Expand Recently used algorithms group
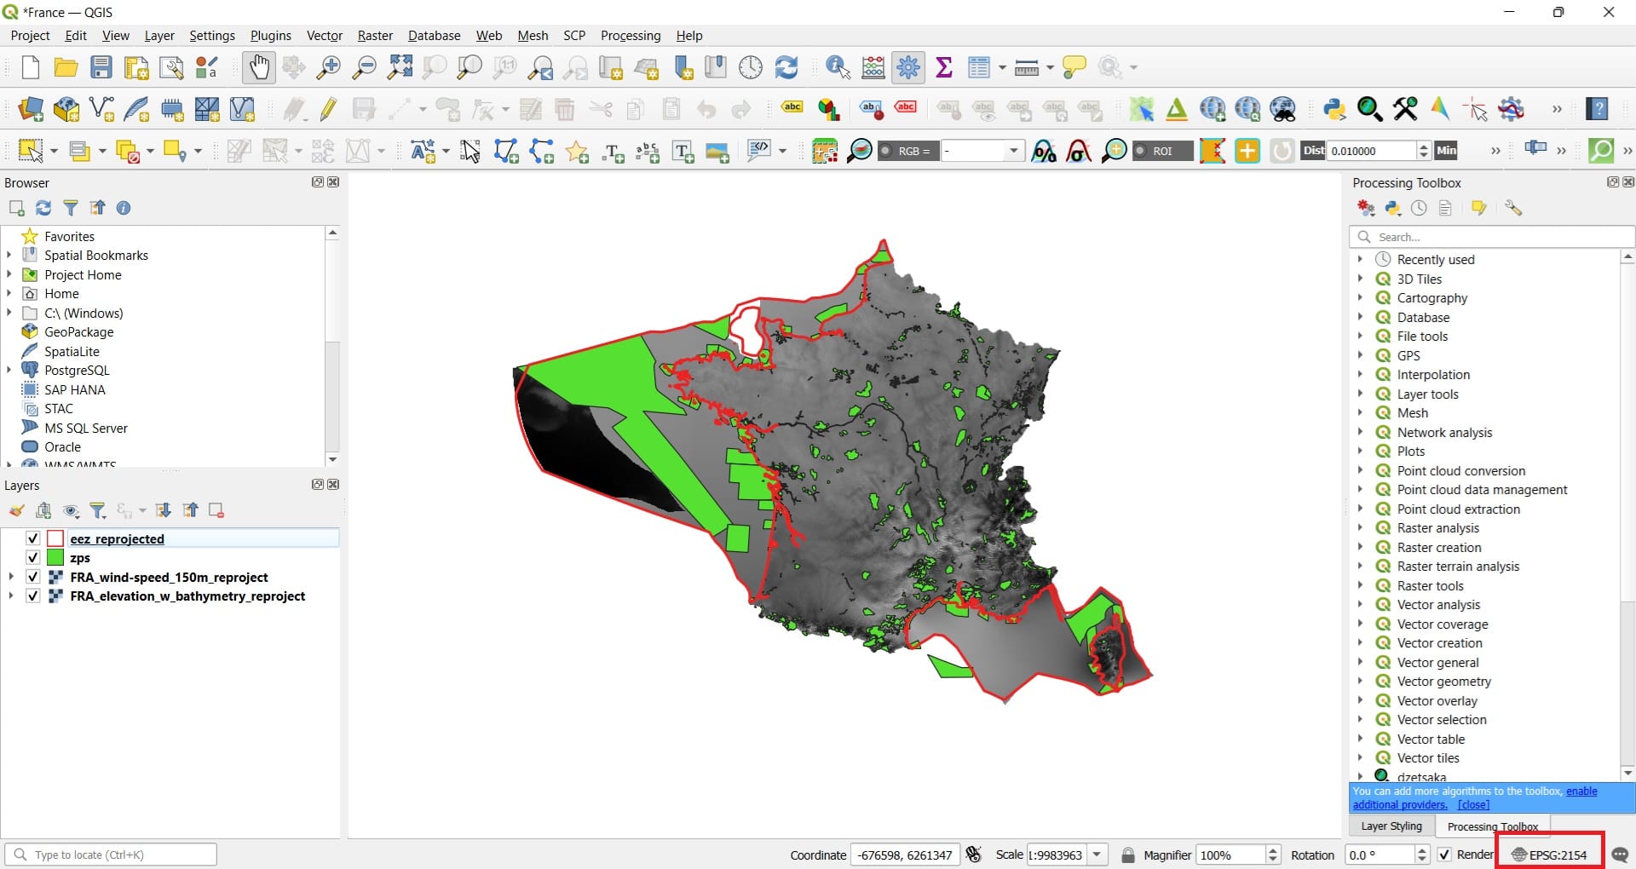 coord(1360,259)
